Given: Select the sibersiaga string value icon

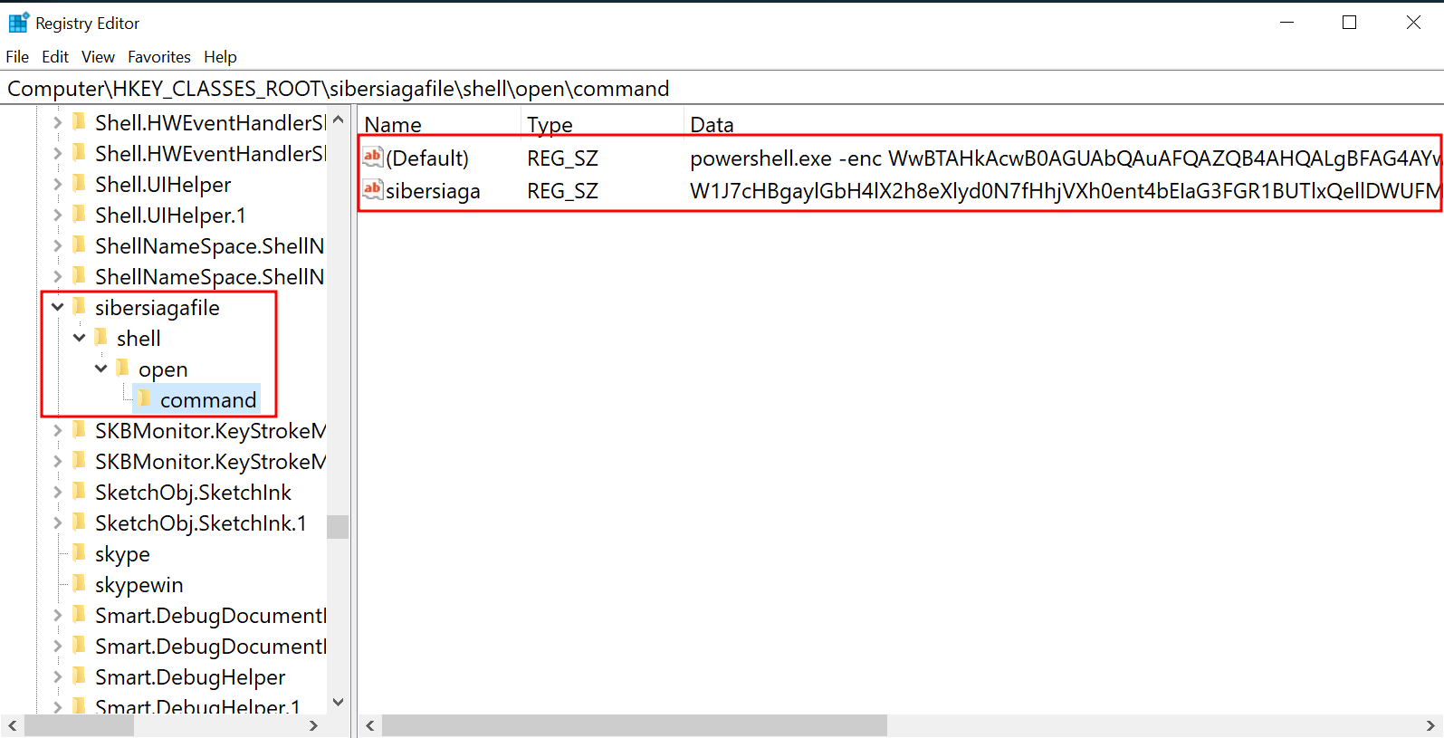Looking at the screenshot, I should pyautogui.click(x=373, y=189).
